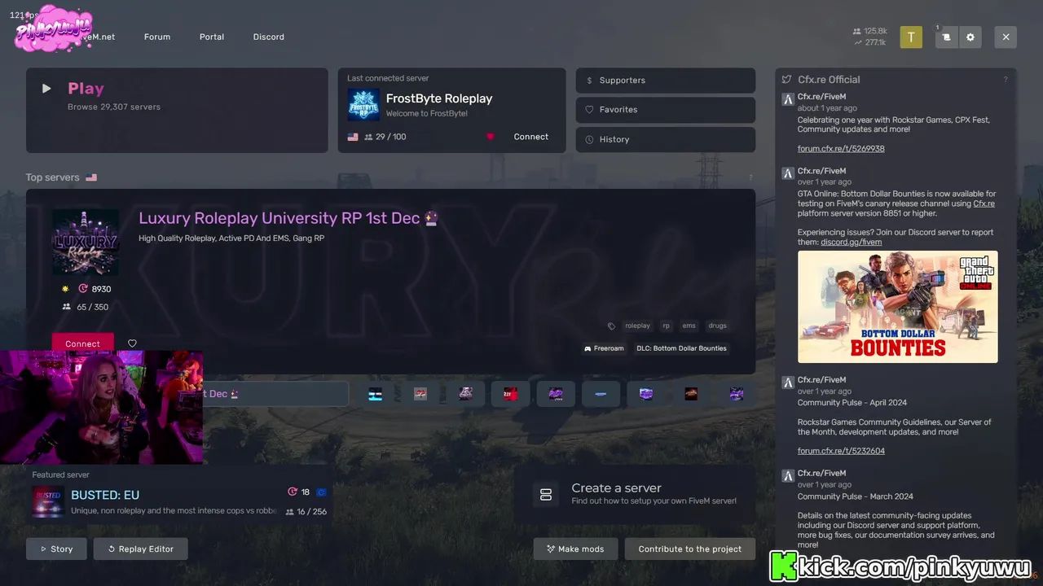Click the Make mods button

tap(575, 549)
